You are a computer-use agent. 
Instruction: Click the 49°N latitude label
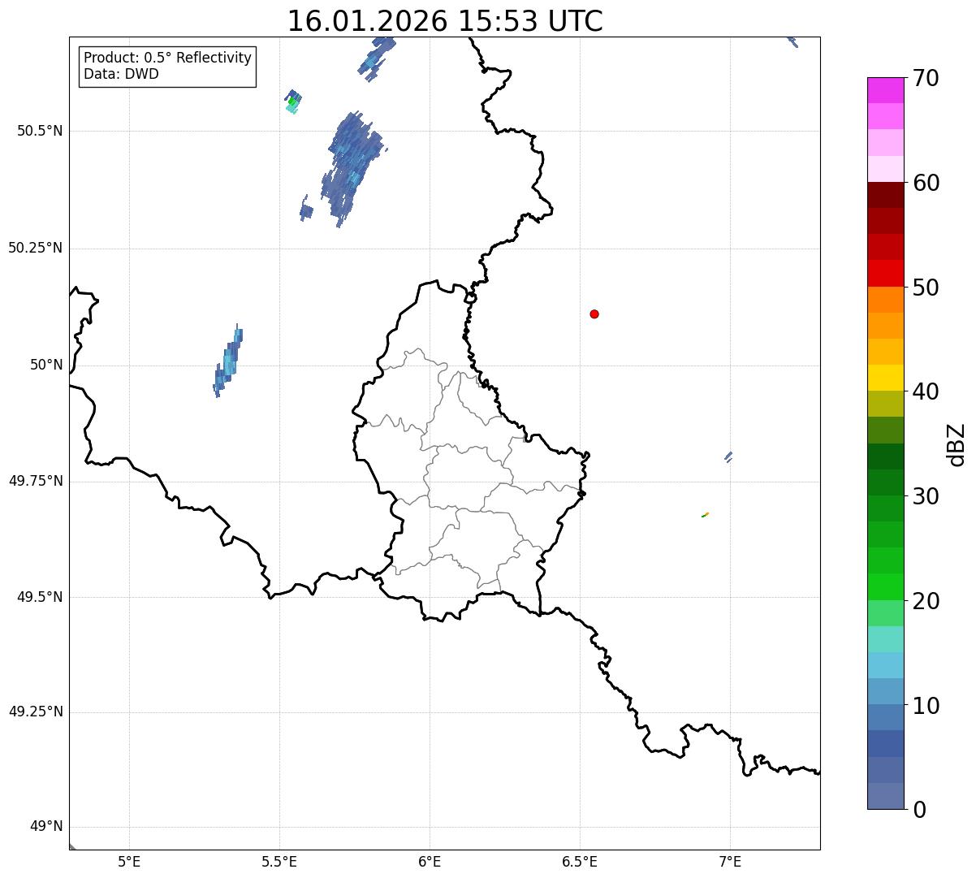[46, 827]
